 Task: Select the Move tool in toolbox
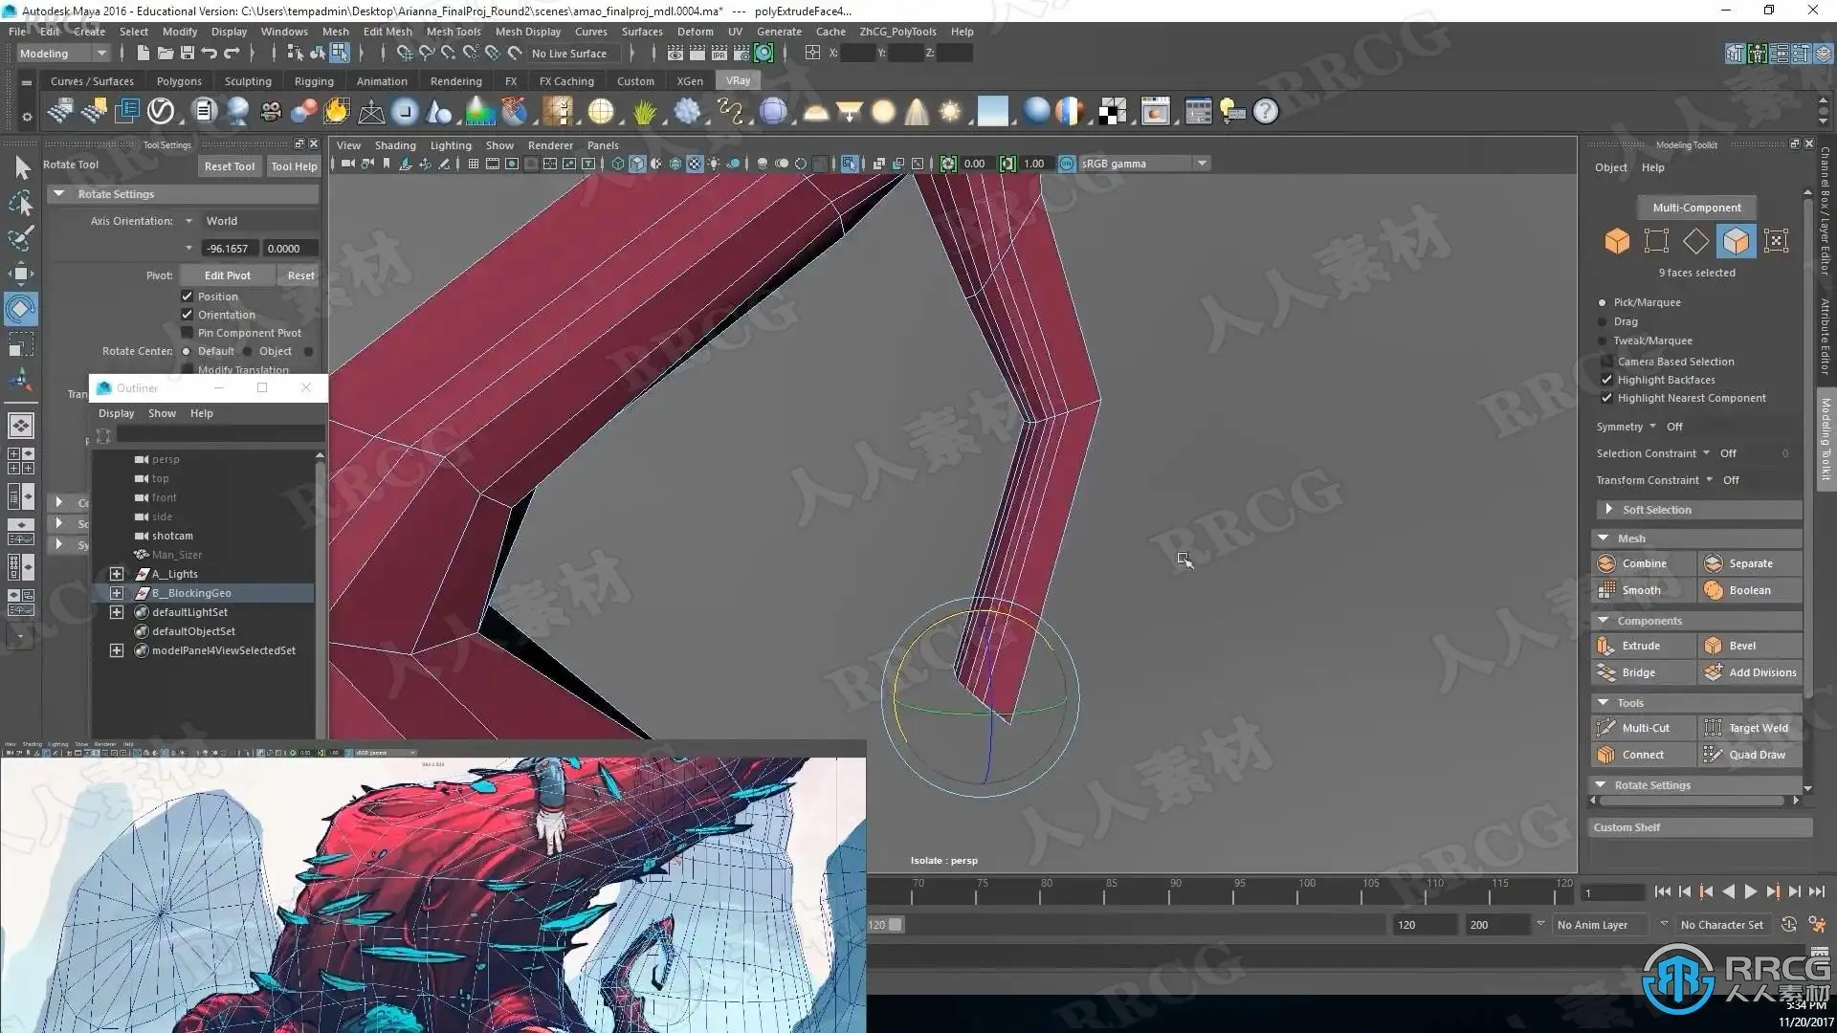(20, 274)
